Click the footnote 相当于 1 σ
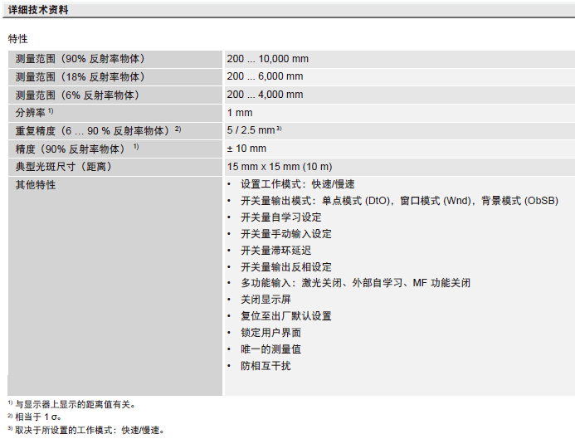The image size is (575, 439). (44, 417)
